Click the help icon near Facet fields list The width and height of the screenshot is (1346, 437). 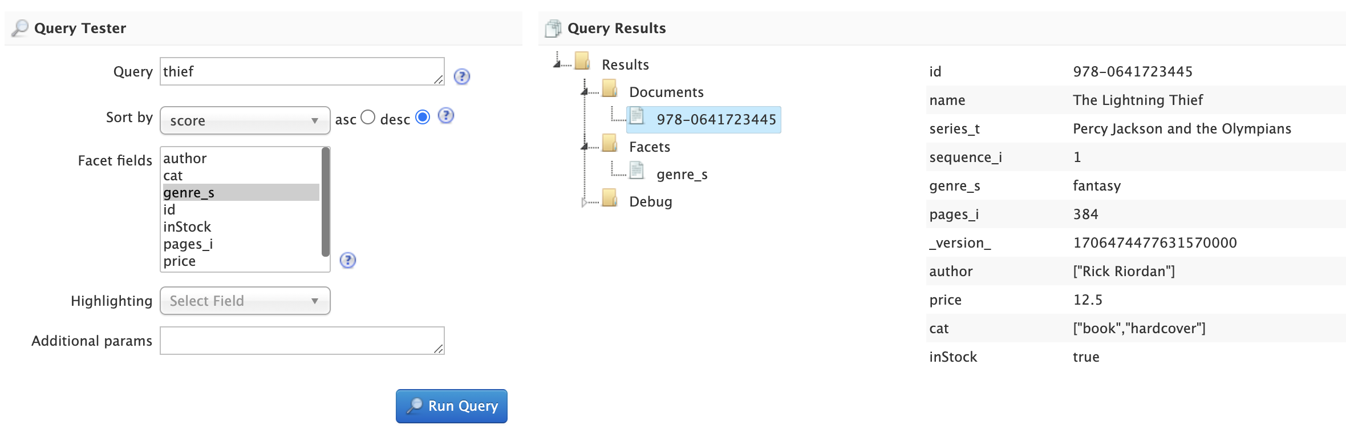point(347,261)
